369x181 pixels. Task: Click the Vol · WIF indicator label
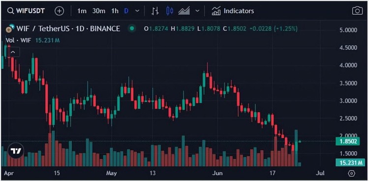pos(18,40)
